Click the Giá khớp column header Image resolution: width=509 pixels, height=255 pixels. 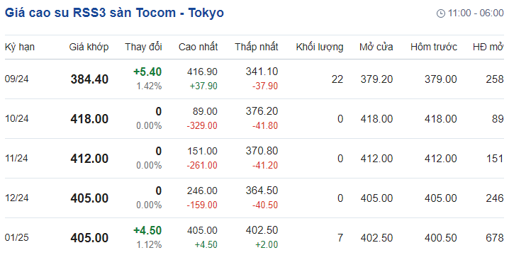(89, 47)
